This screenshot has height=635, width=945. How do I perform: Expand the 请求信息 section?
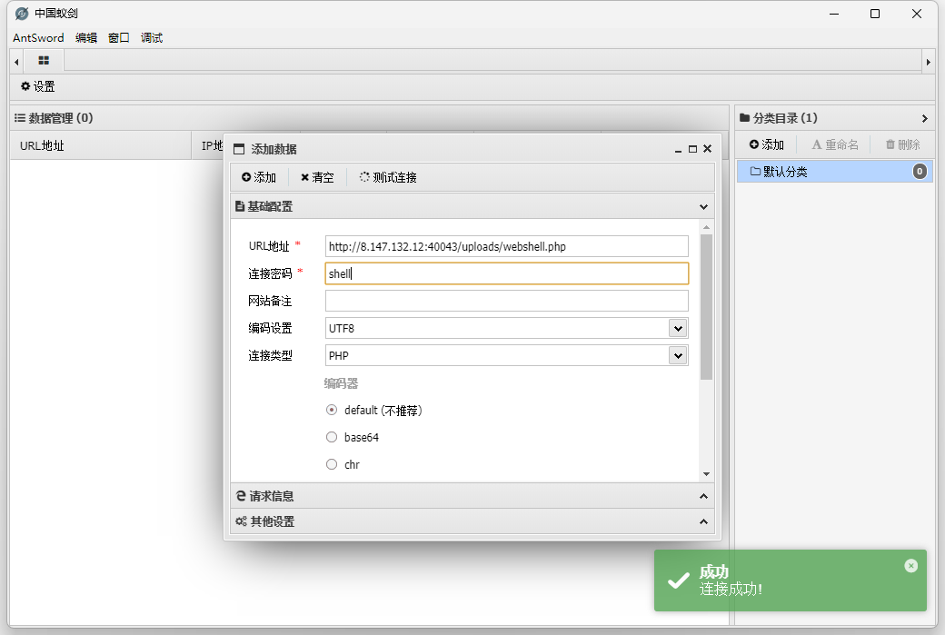pos(472,496)
